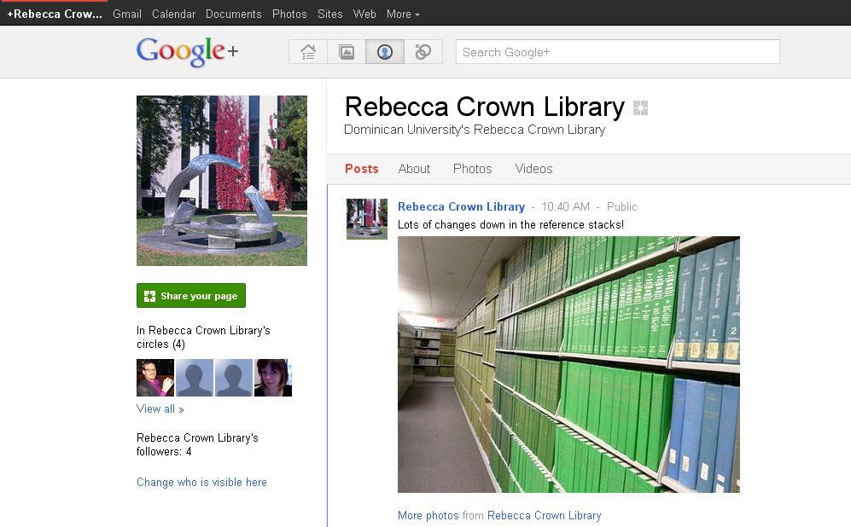Click the More photos link
This screenshot has height=527, width=851.
[428, 515]
